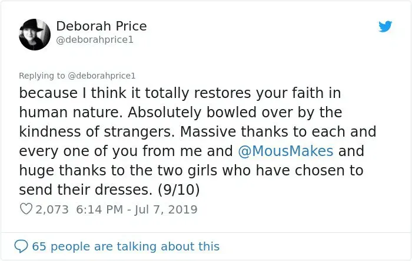Image resolution: width=412 pixels, height=261 pixels.
Task: Open the 6:14 PM tweet timestamp
Action: 99,209
